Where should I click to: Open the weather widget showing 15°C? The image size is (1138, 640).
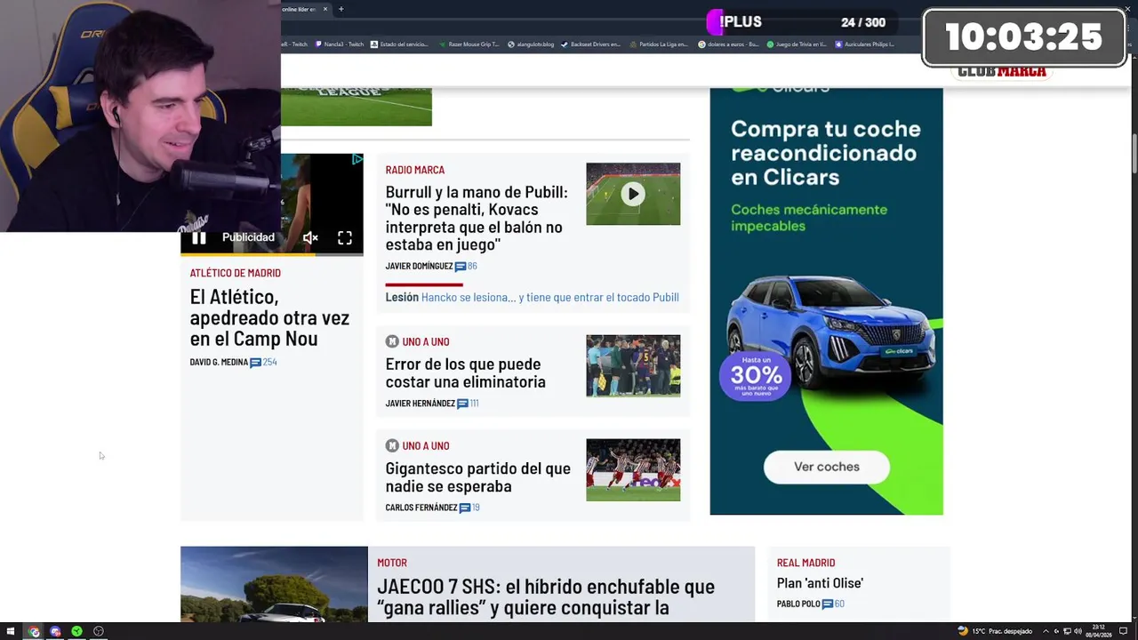tap(995, 631)
